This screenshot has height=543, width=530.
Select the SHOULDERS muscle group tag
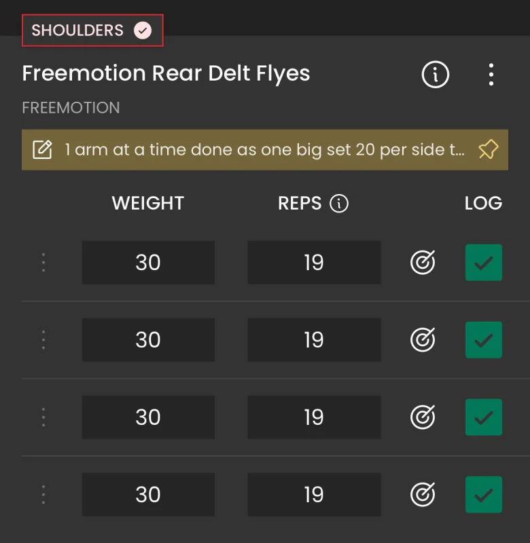coord(92,31)
